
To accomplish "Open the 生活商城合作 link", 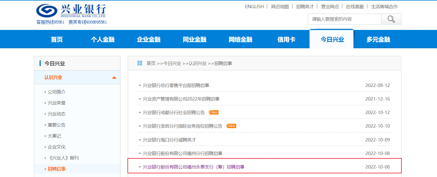I will [x=384, y=6].
